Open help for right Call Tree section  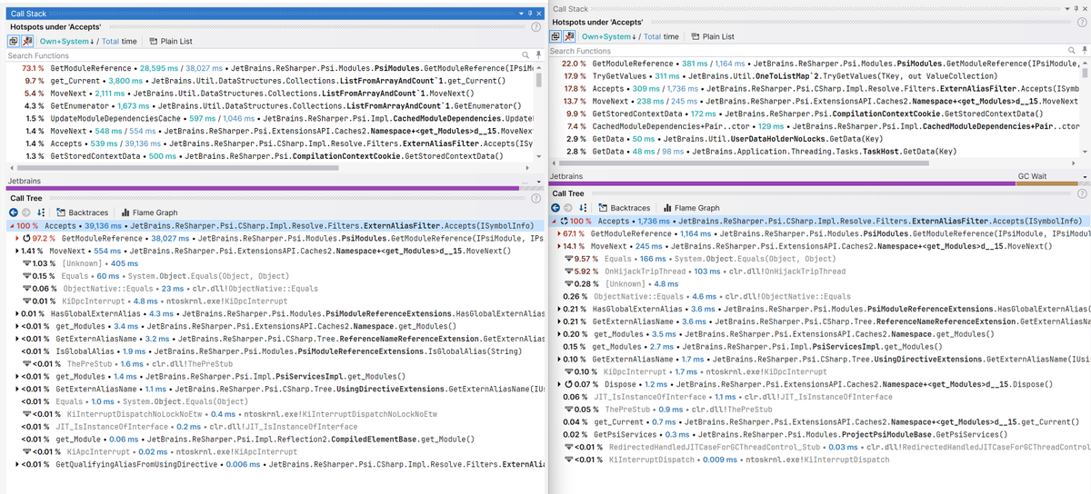[x=1082, y=193]
